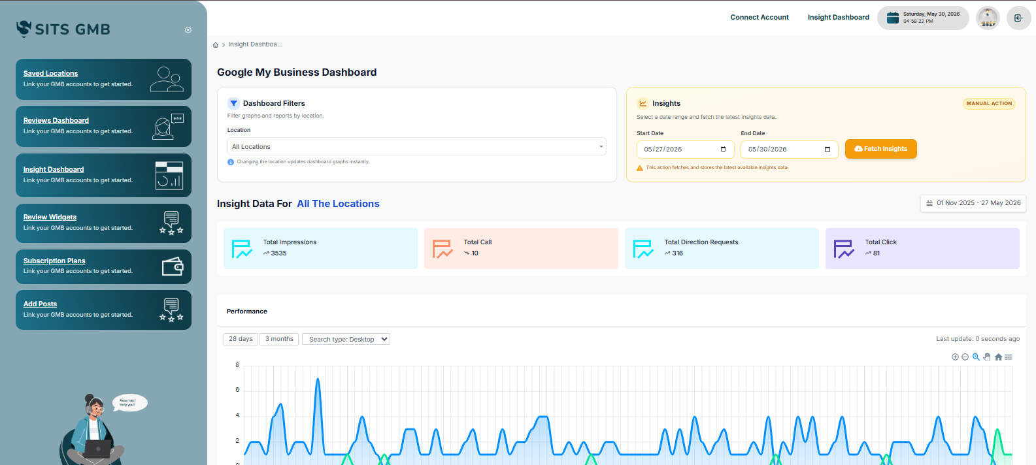
Task: Select the 3 months tab
Action: click(279, 339)
